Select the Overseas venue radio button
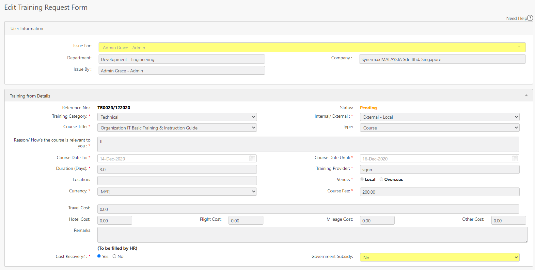 tap(381, 179)
